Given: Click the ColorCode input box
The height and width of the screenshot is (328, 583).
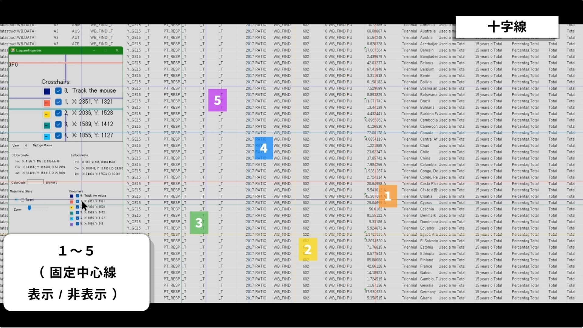Looking at the screenshot, I should click(35, 182).
